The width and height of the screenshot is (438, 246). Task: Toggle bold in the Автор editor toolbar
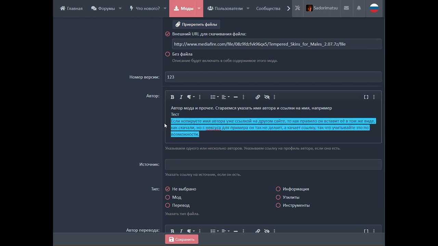[x=172, y=97]
